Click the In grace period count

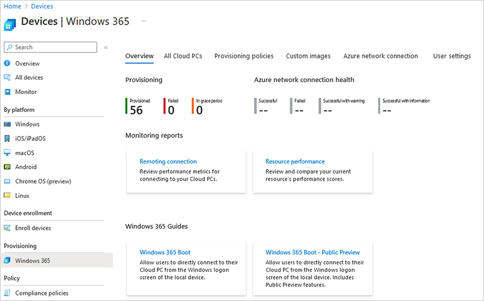200,110
